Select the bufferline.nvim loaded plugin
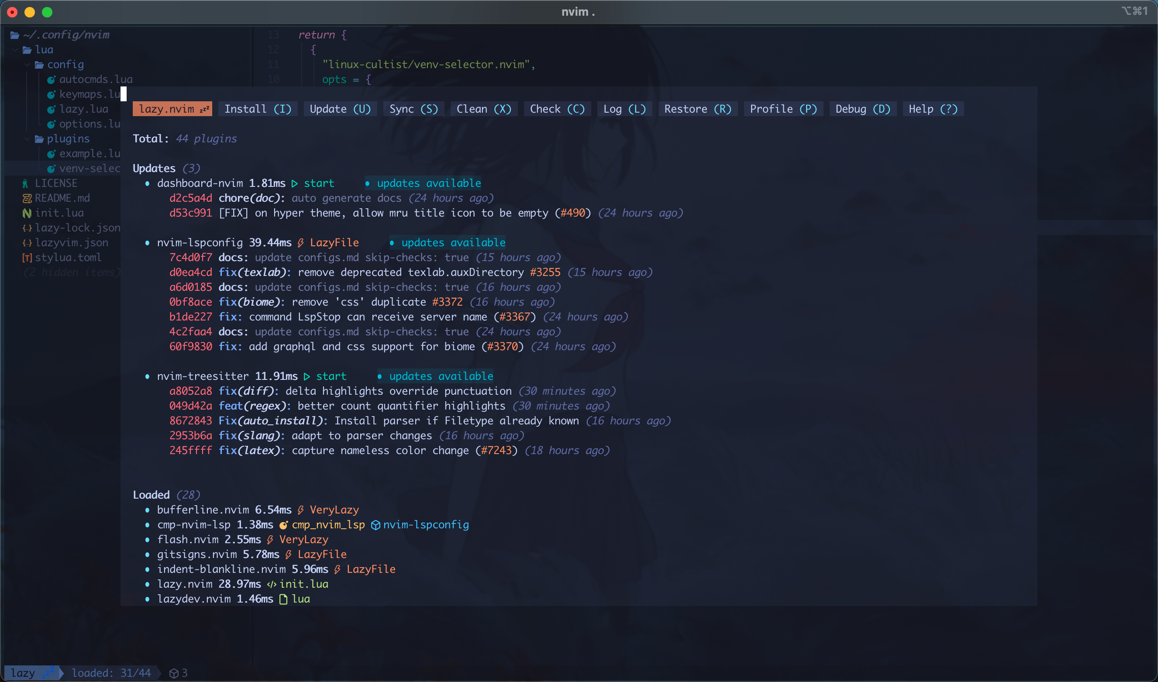This screenshot has width=1158, height=682. click(203, 510)
